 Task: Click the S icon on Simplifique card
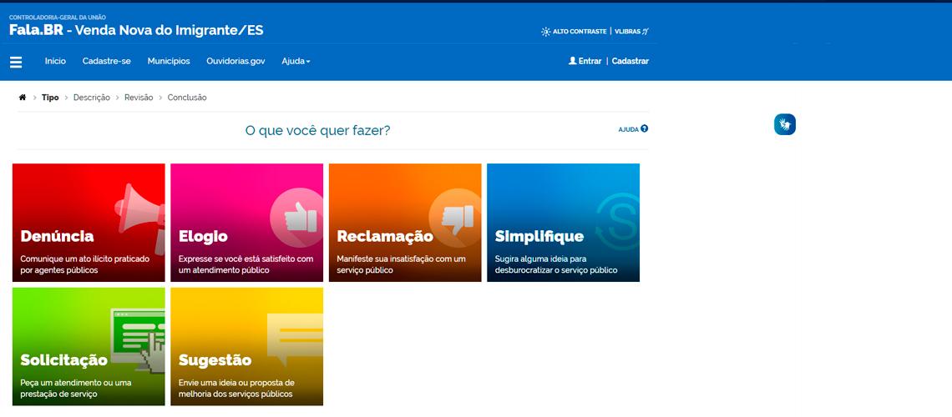point(617,222)
